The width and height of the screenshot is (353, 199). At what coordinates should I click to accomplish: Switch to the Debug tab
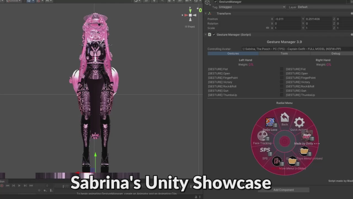[x=335, y=53]
